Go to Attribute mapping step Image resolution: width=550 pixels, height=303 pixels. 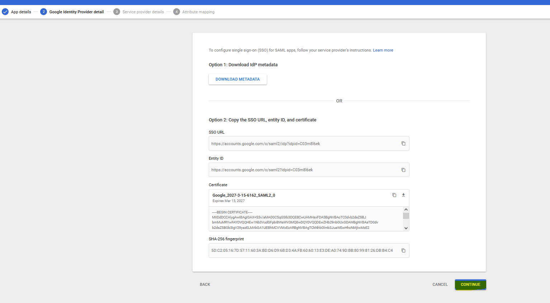198,12
